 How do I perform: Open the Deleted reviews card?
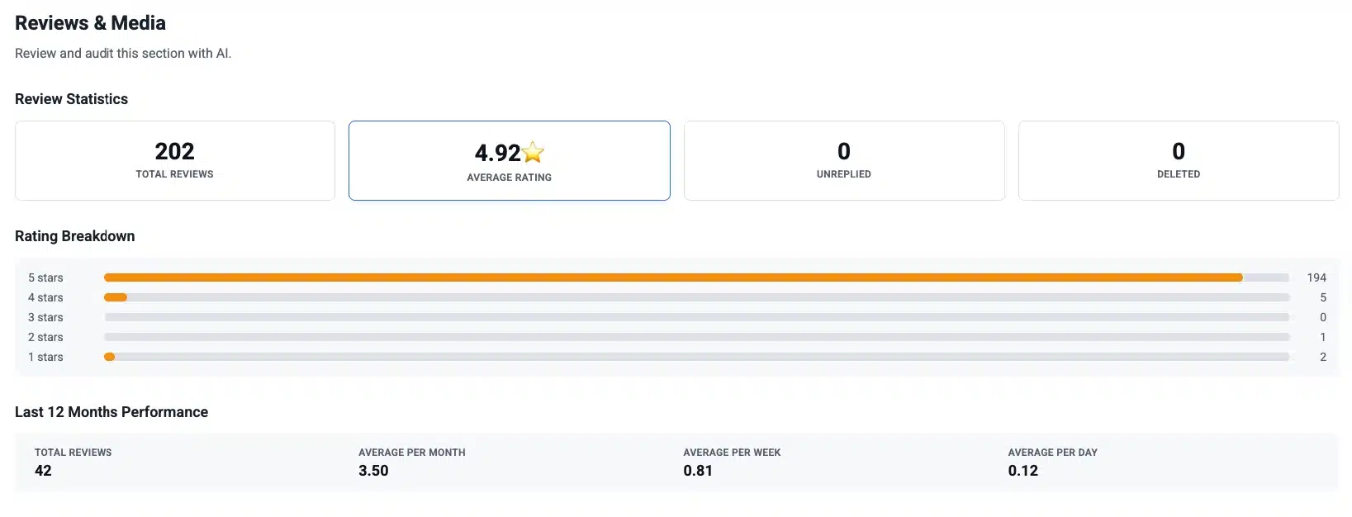click(x=1178, y=160)
